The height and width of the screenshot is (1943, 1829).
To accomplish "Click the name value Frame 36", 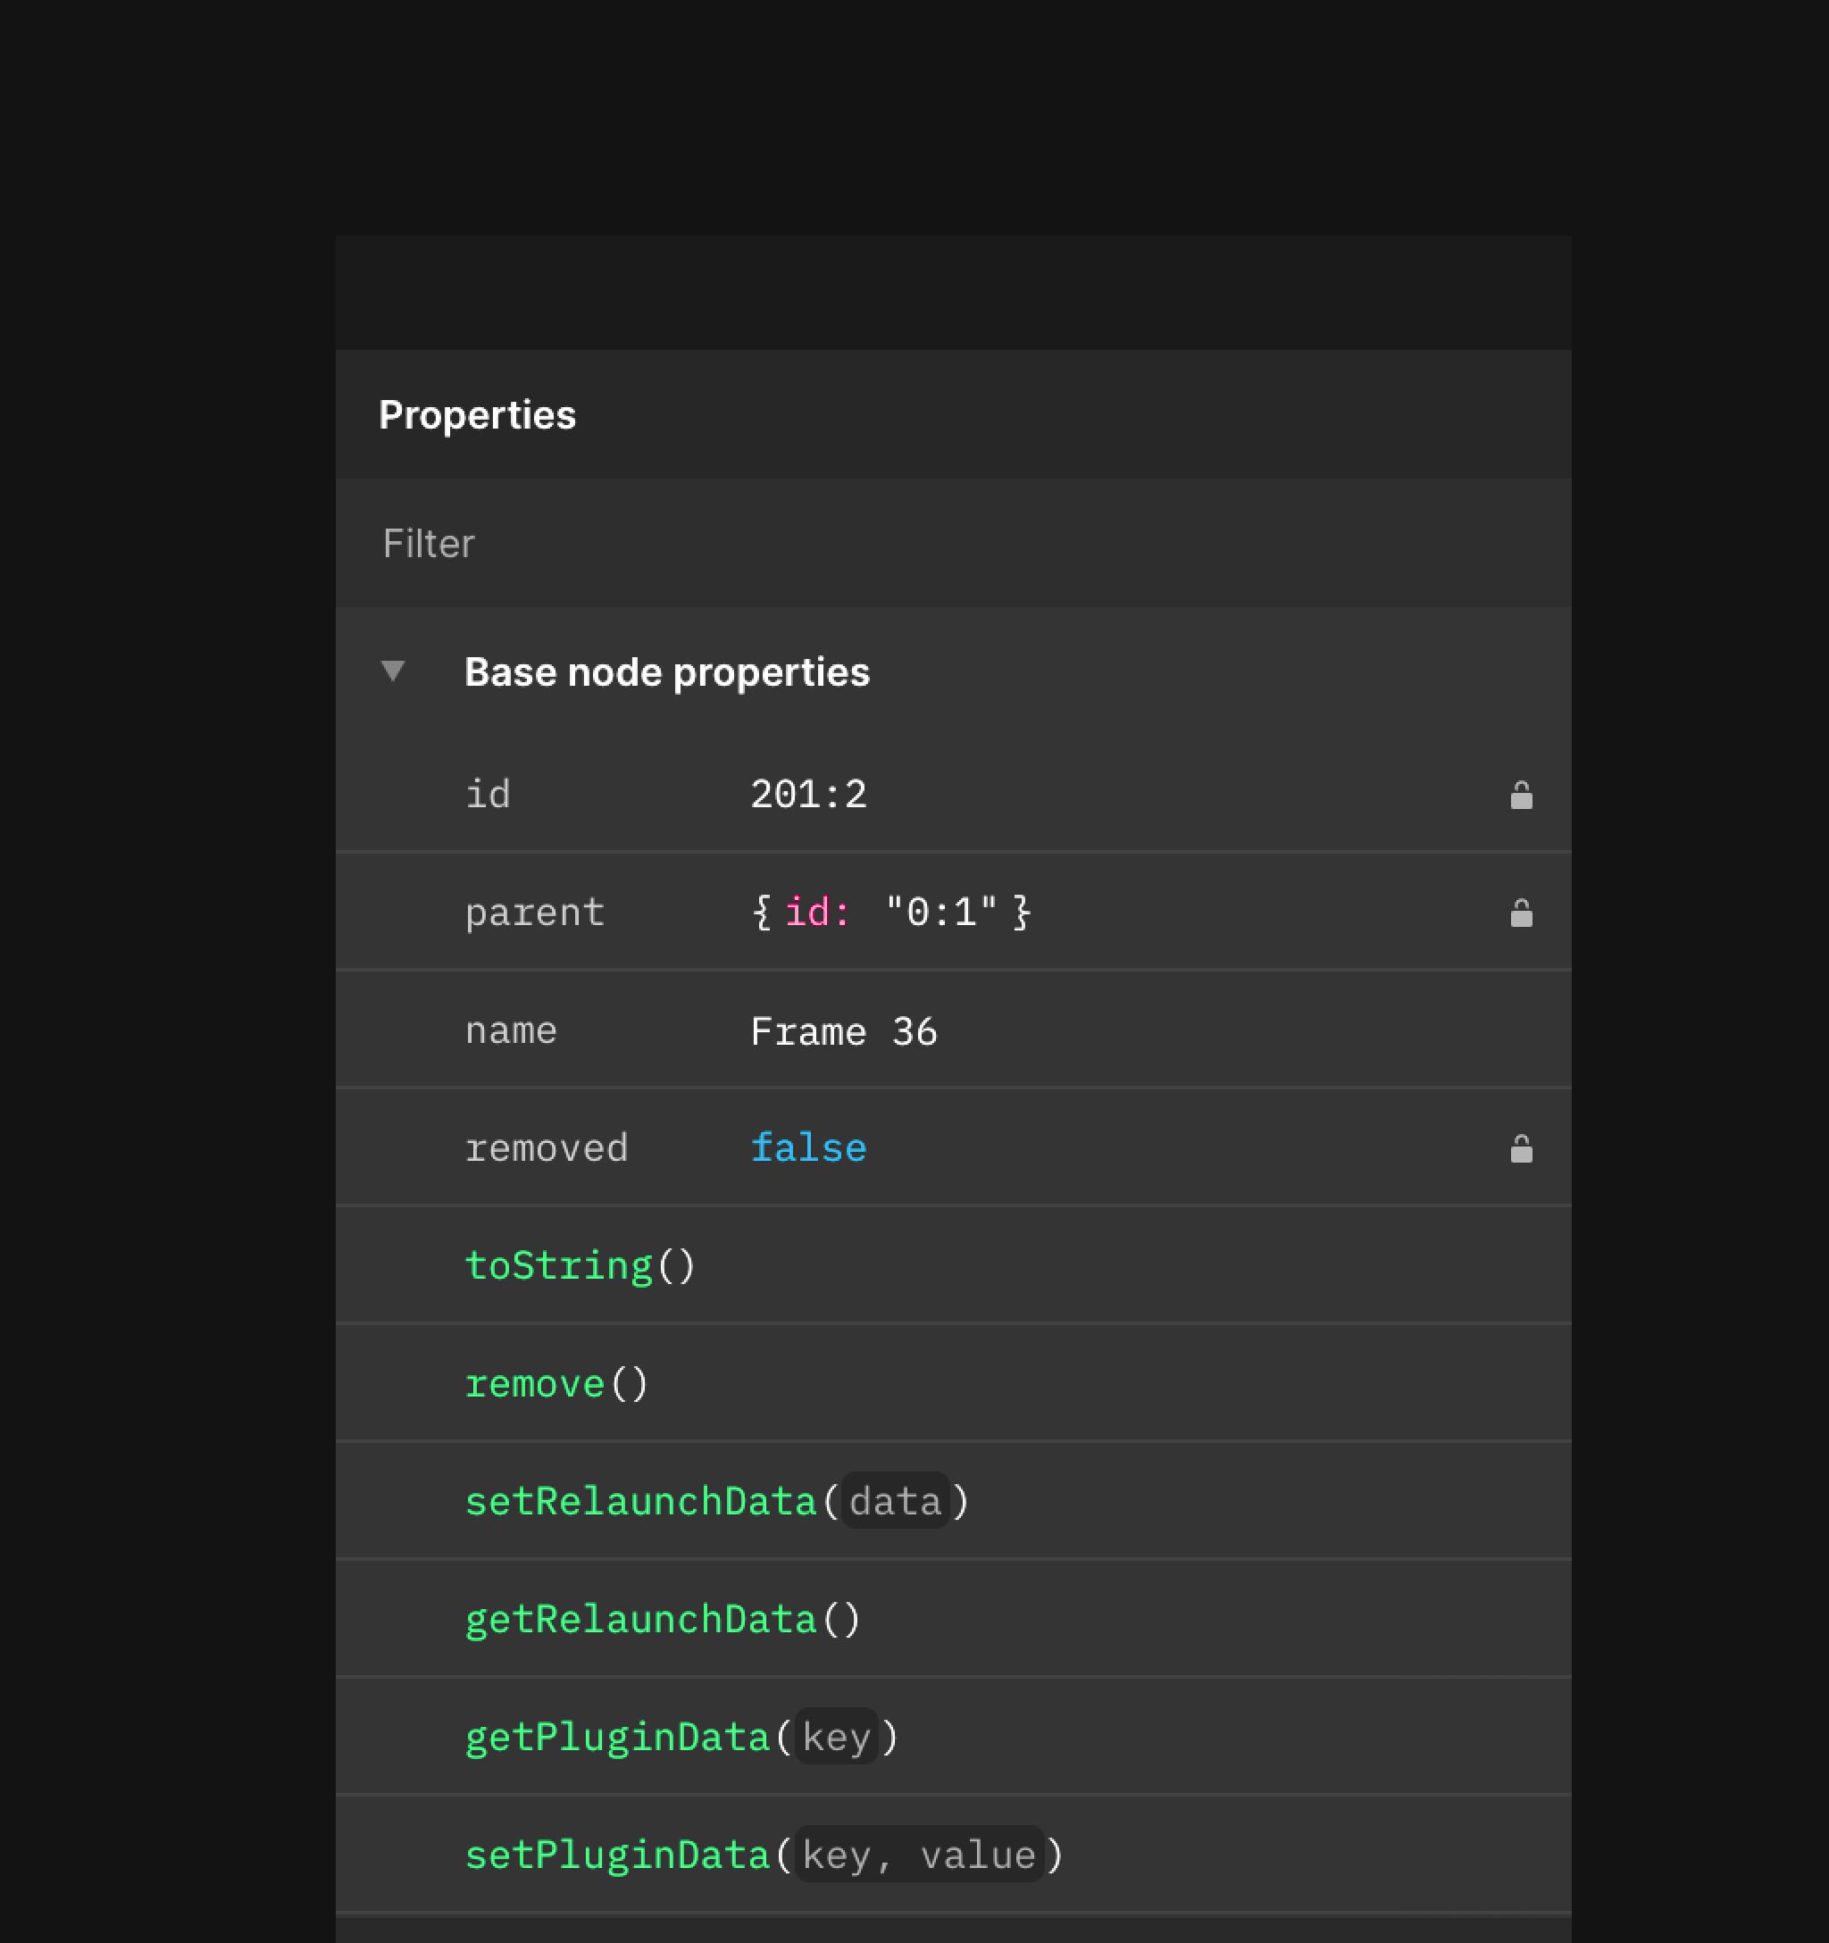I will click(x=845, y=1030).
